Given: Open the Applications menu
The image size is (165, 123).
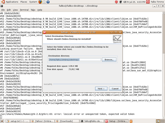Looking at the screenshot, I should point(10,2).
